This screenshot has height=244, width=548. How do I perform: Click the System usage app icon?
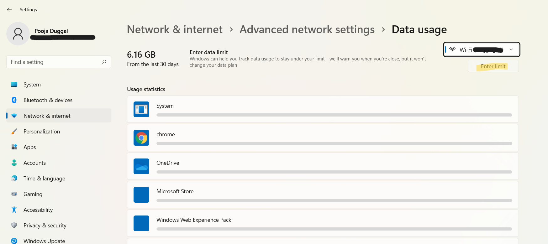(x=141, y=109)
